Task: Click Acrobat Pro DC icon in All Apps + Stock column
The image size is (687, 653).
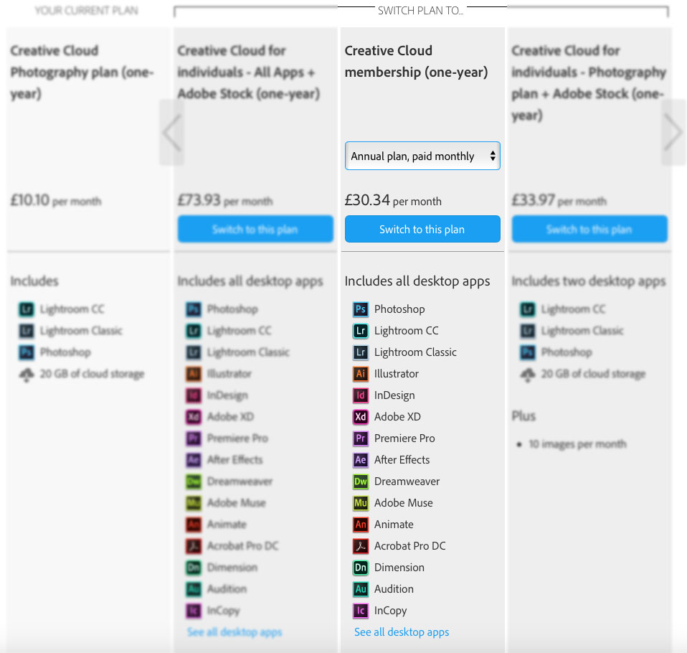Action: coord(193,545)
